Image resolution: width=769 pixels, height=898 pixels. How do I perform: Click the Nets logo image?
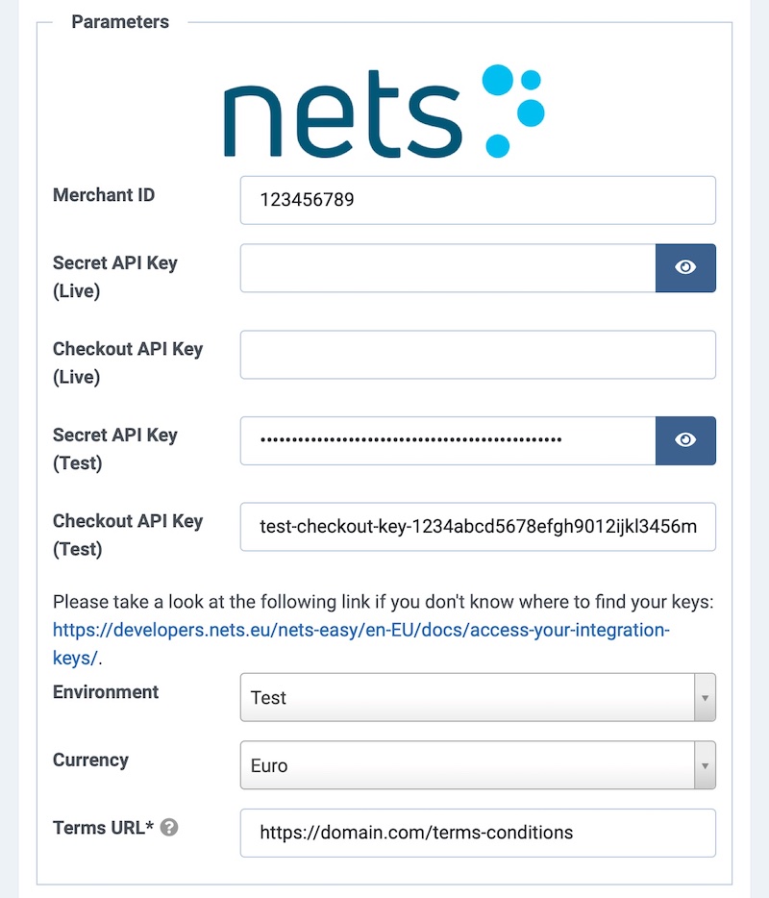tap(384, 112)
